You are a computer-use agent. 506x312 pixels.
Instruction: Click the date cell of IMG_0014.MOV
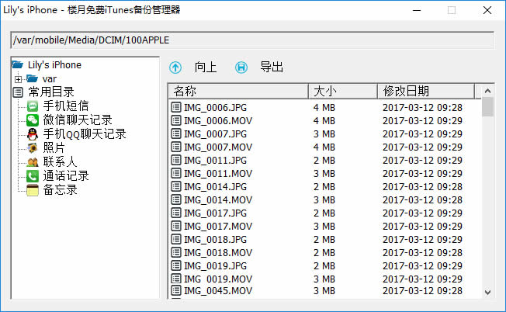(x=422, y=200)
